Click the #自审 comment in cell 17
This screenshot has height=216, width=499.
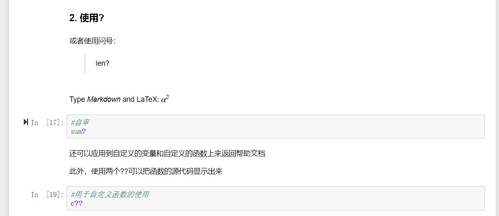tap(80, 122)
